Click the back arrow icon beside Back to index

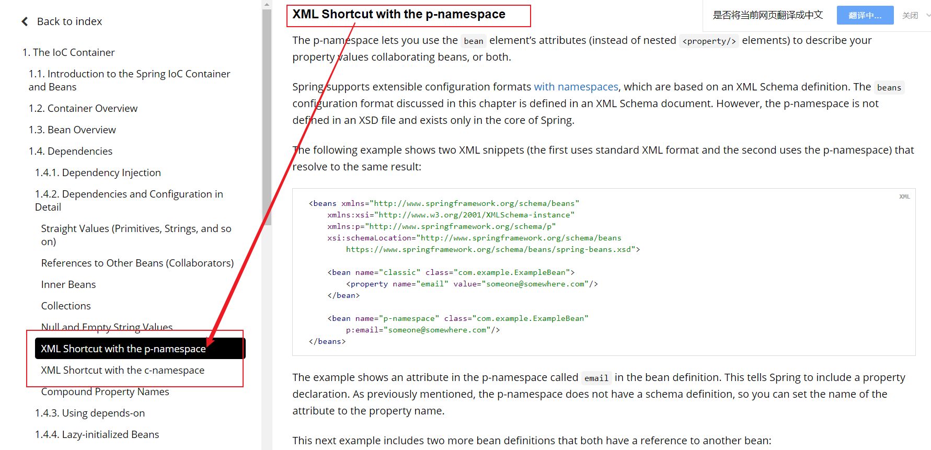(x=25, y=21)
